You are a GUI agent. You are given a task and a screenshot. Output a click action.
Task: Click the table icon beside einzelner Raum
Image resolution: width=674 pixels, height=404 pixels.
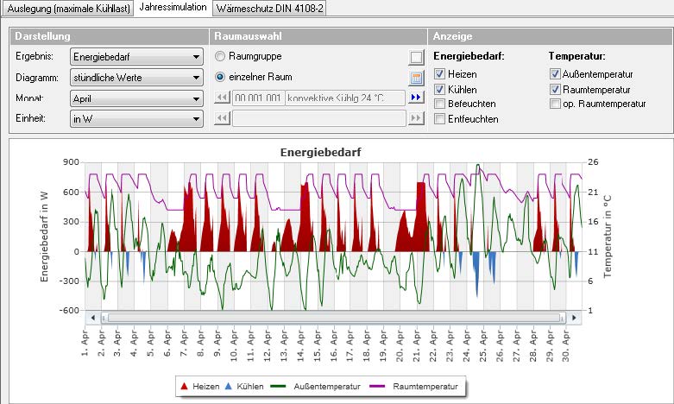click(416, 79)
